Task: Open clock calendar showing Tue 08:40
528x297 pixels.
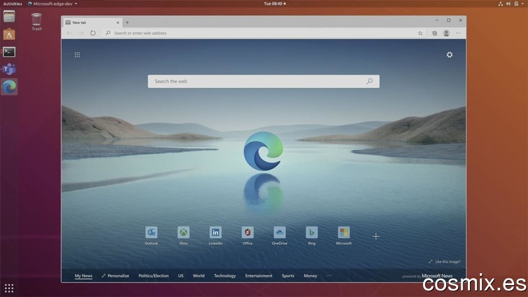Action: click(x=275, y=4)
